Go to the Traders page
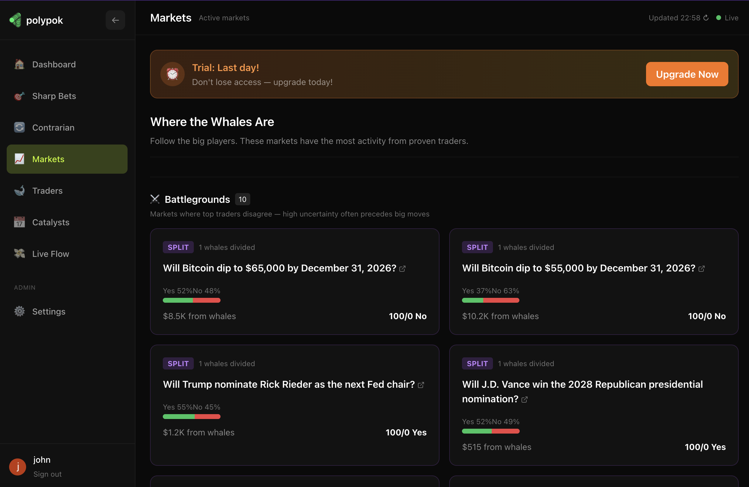 coord(47,191)
